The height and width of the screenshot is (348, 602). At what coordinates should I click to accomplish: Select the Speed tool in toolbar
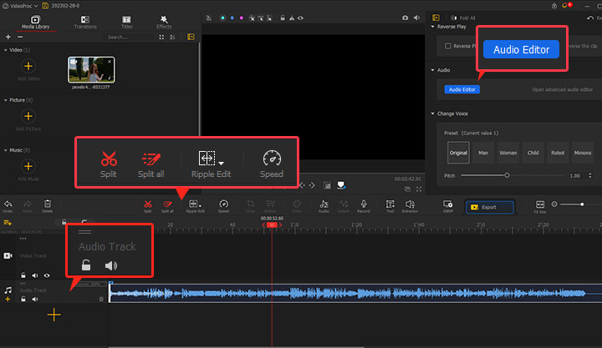(223, 204)
